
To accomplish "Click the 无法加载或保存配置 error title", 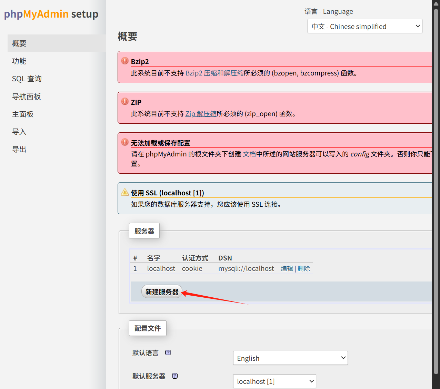I will click(x=160, y=143).
